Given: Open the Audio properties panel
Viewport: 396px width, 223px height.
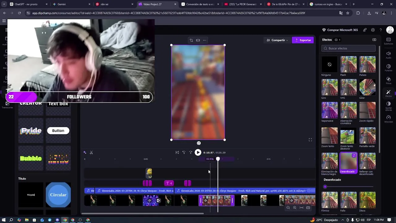Looking at the screenshot, I should tap(388, 55).
